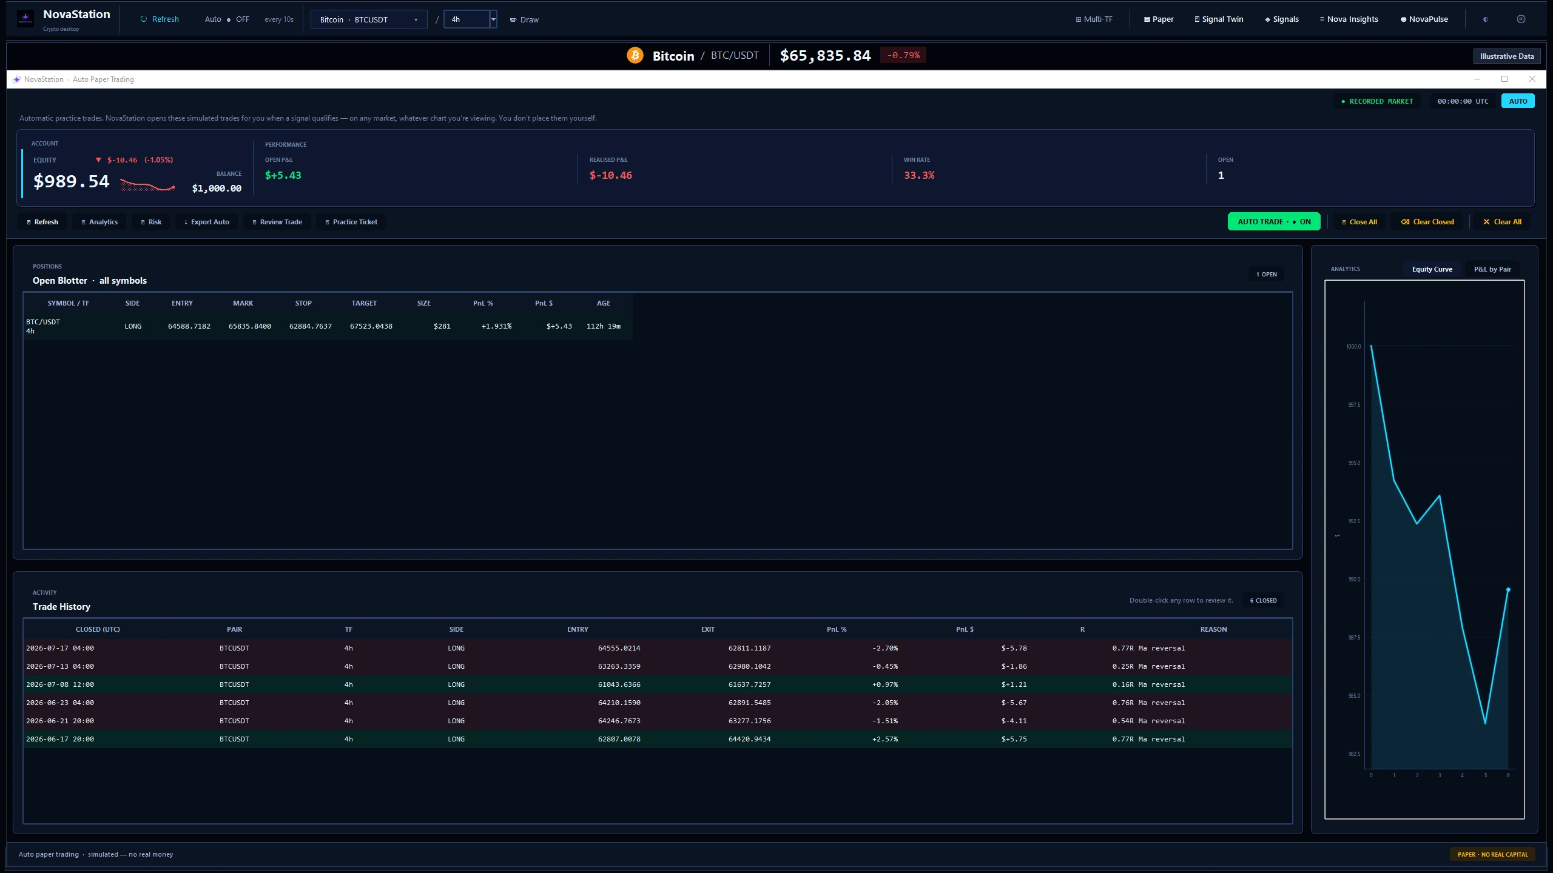Switch to the P&L by Pair tab

click(1492, 269)
